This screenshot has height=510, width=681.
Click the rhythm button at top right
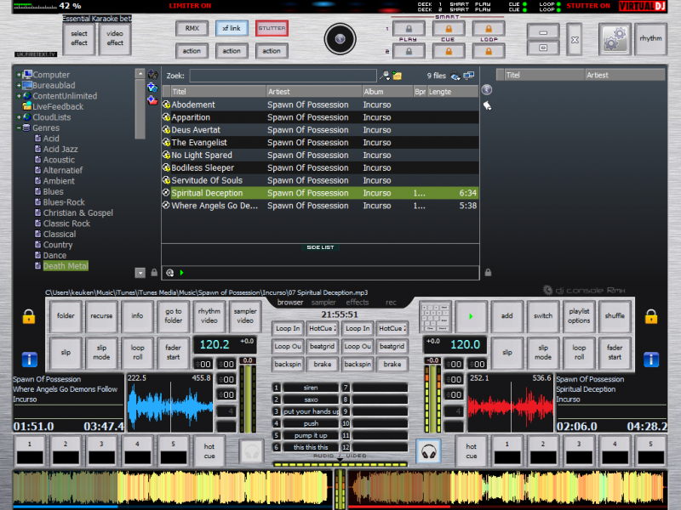(x=650, y=38)
